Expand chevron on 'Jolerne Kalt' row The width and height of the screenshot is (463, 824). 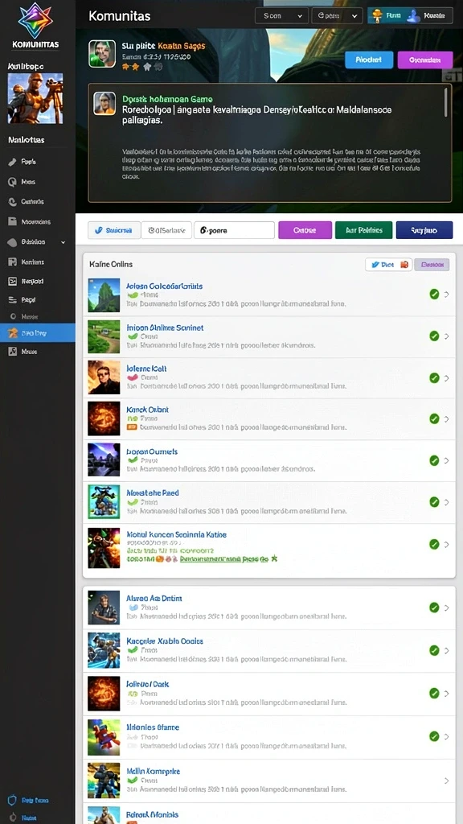point(447,377)
